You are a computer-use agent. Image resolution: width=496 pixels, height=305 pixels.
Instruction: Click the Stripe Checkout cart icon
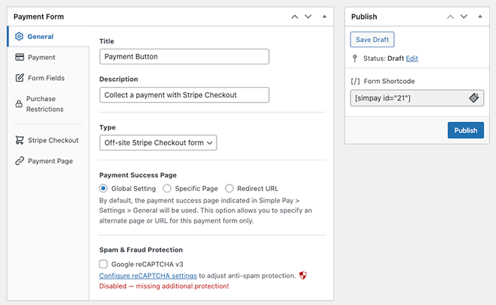click(x=19, y=140)
